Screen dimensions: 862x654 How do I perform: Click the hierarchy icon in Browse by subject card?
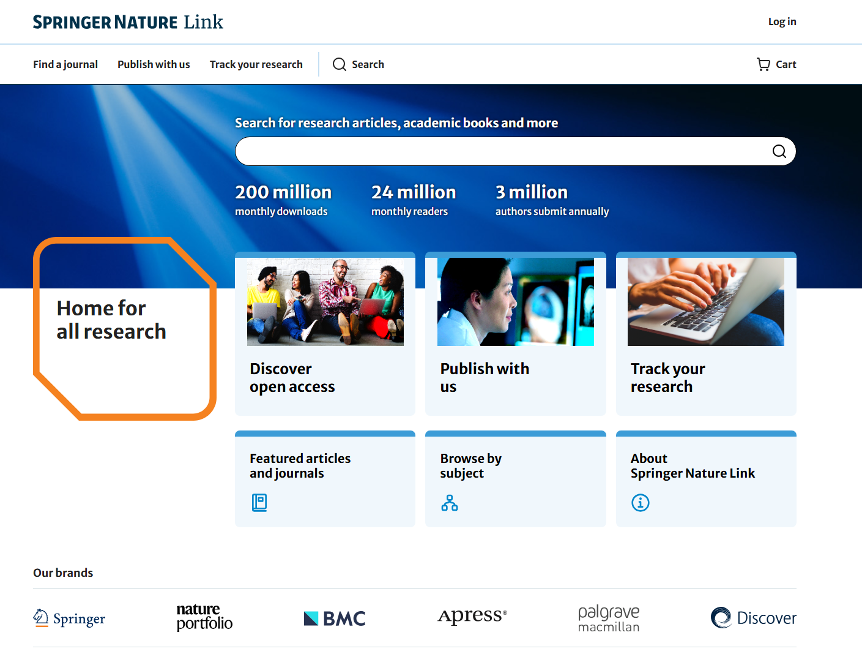(450, 502)
